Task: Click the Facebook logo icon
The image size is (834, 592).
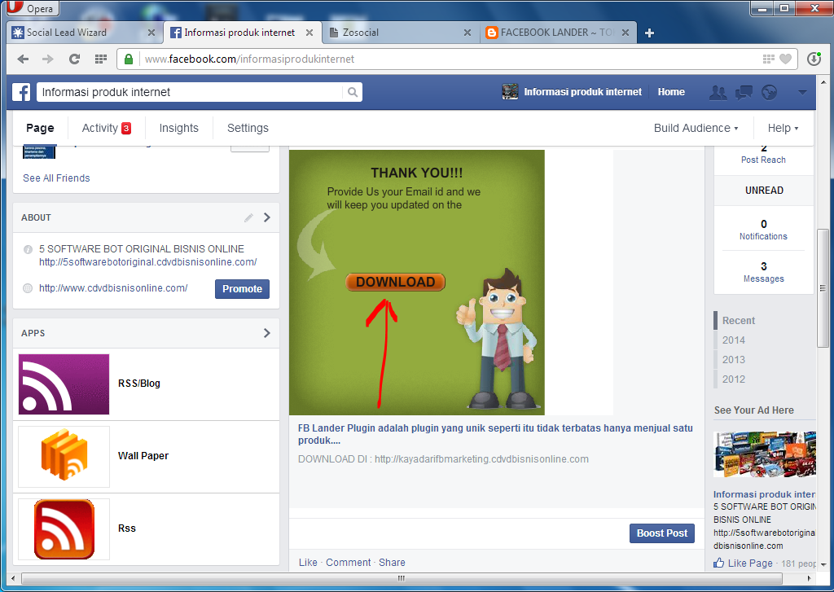Action: [x=21, y=92]
